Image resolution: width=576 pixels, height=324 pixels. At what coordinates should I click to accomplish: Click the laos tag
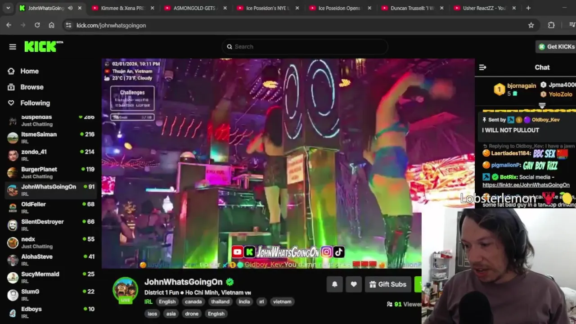[153, 314]
